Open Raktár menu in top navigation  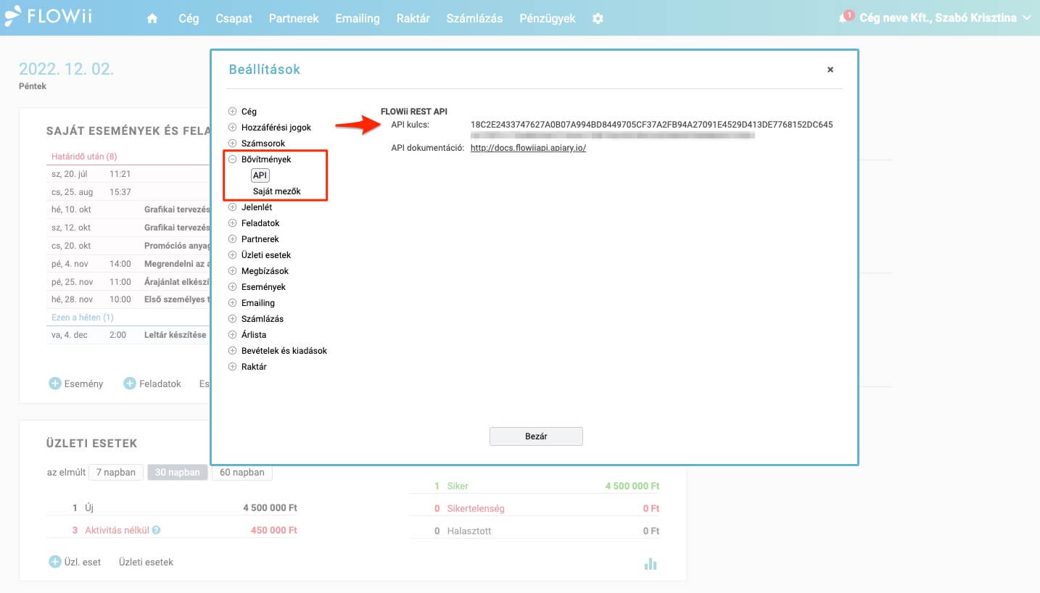413,19
